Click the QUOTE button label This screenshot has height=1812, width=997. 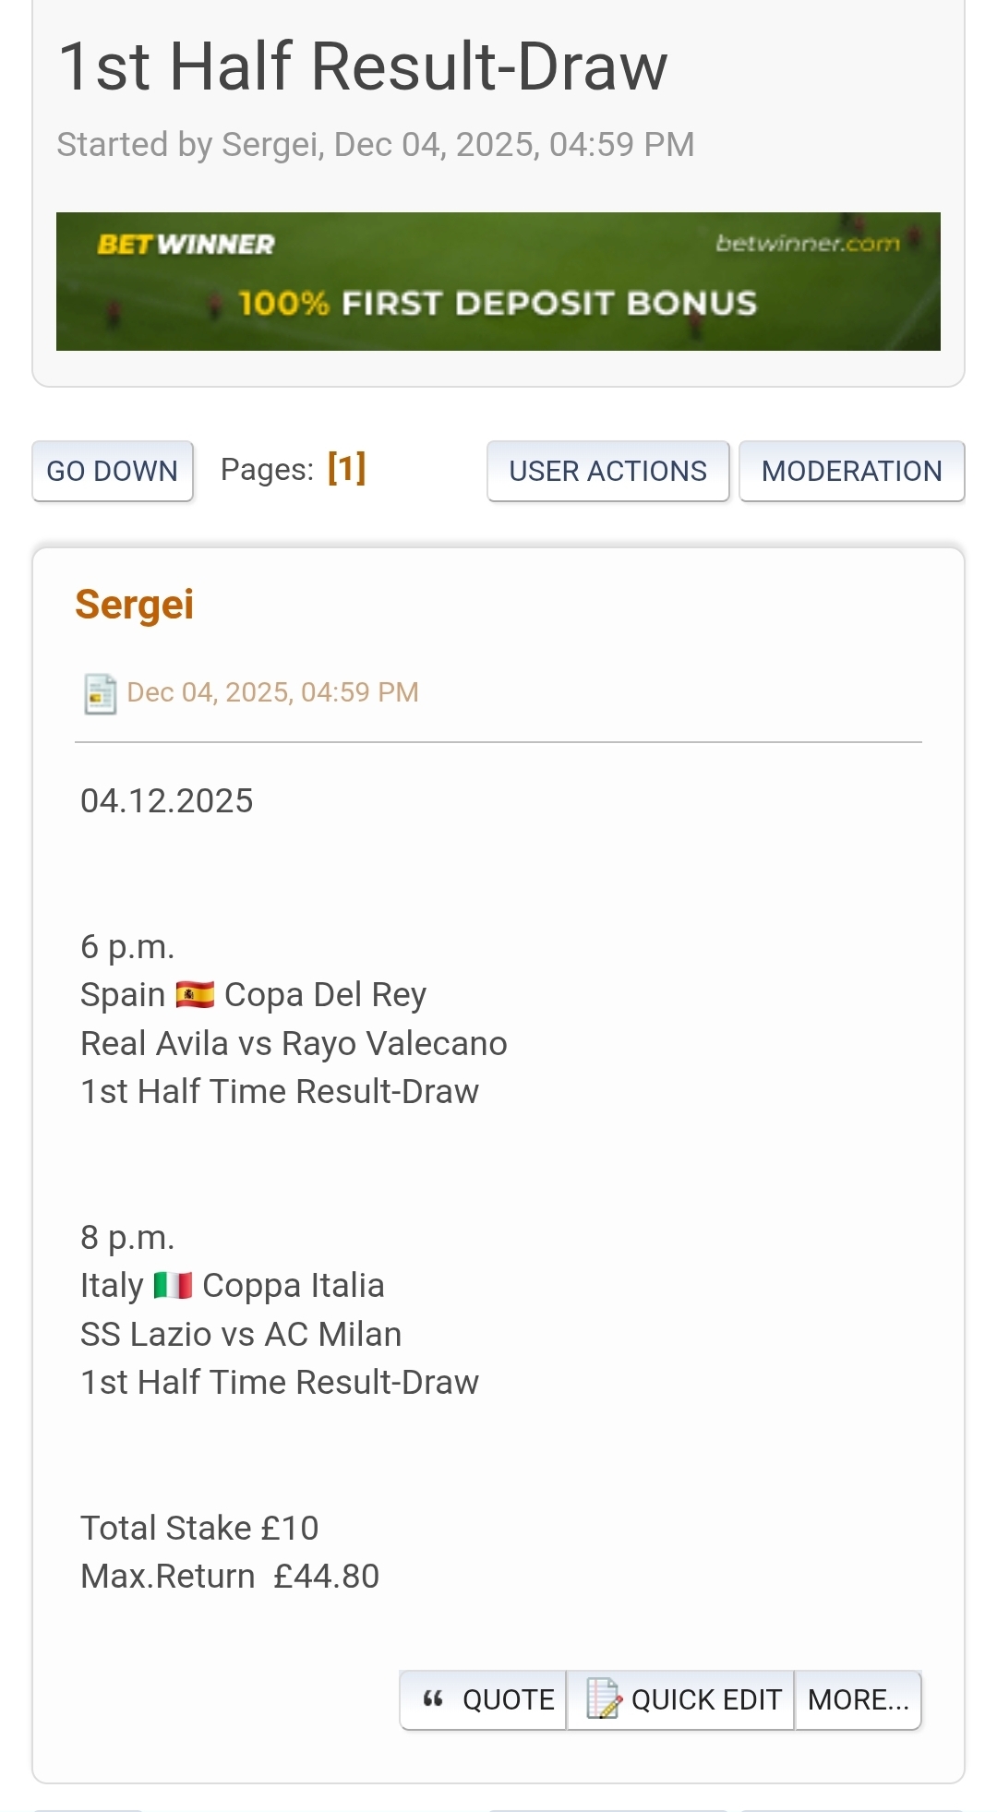click(x=508, y=1699)
